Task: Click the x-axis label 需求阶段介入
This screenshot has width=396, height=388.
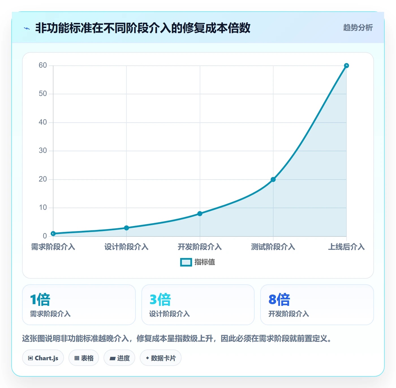Action: [x=53, y=247]
